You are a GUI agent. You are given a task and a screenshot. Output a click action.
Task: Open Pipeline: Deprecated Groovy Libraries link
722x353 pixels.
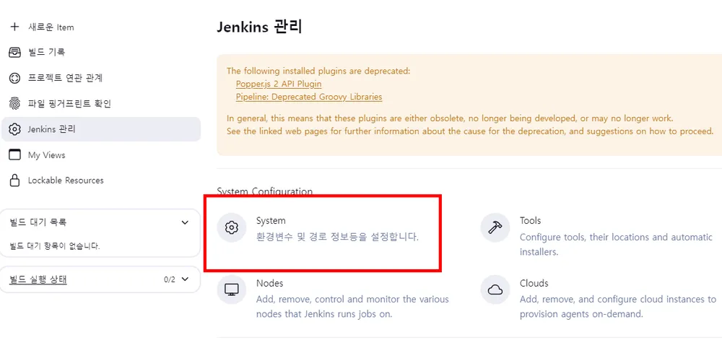click(309, 97)
